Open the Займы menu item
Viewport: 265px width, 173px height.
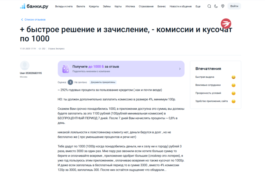point(107,6)
